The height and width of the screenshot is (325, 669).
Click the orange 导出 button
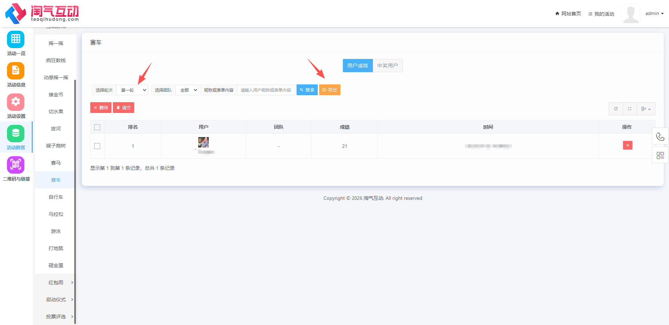tap(330, 90)
